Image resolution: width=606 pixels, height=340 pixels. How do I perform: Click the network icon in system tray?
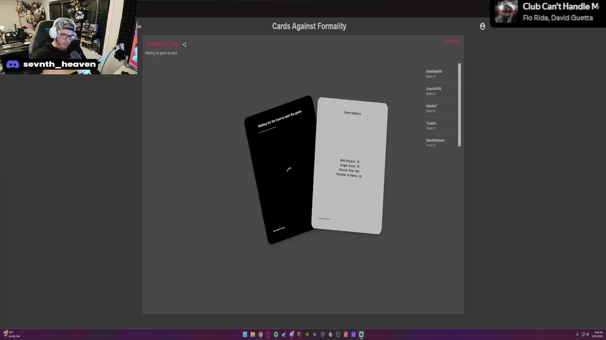[583, 334]
